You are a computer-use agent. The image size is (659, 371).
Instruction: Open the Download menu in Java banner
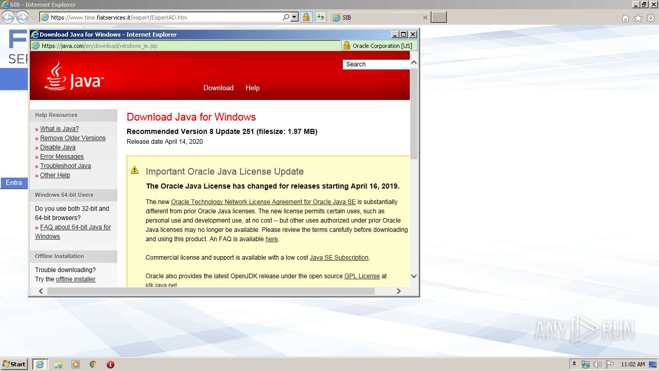coord(218,88)
